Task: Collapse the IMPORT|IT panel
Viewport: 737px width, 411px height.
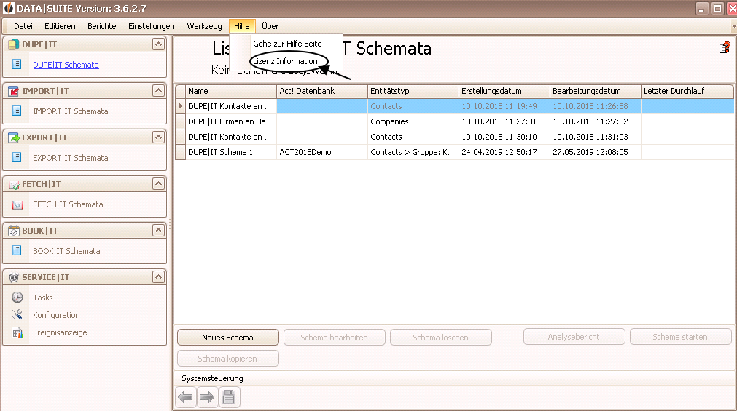Action: pos(158,90)
